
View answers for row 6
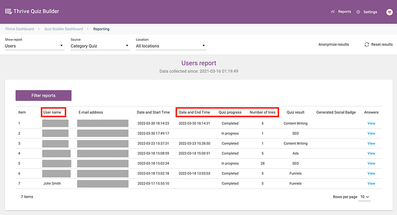tap(371, 174)
